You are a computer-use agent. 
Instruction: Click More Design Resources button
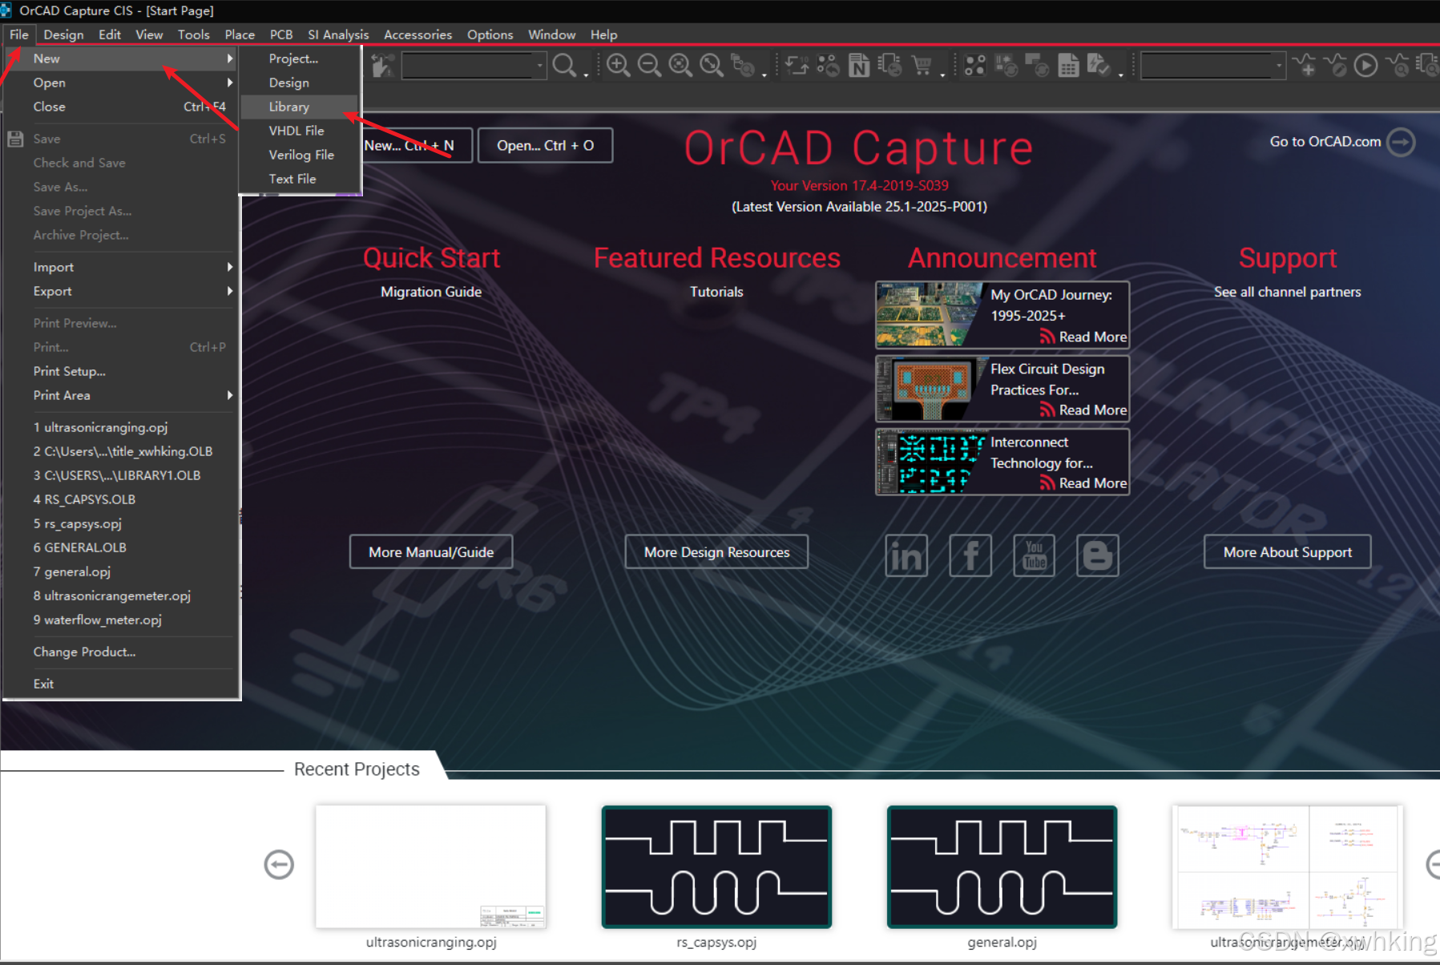click(716, 552)
